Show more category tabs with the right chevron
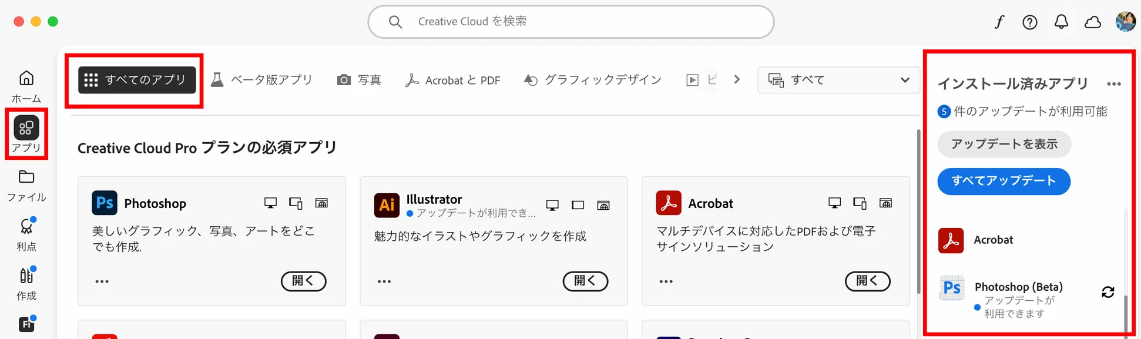Viewport: 1141px width, 339px height. [737, 79]
